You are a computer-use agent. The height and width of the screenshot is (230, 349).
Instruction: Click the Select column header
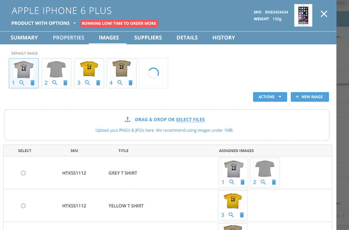[24, 151]
